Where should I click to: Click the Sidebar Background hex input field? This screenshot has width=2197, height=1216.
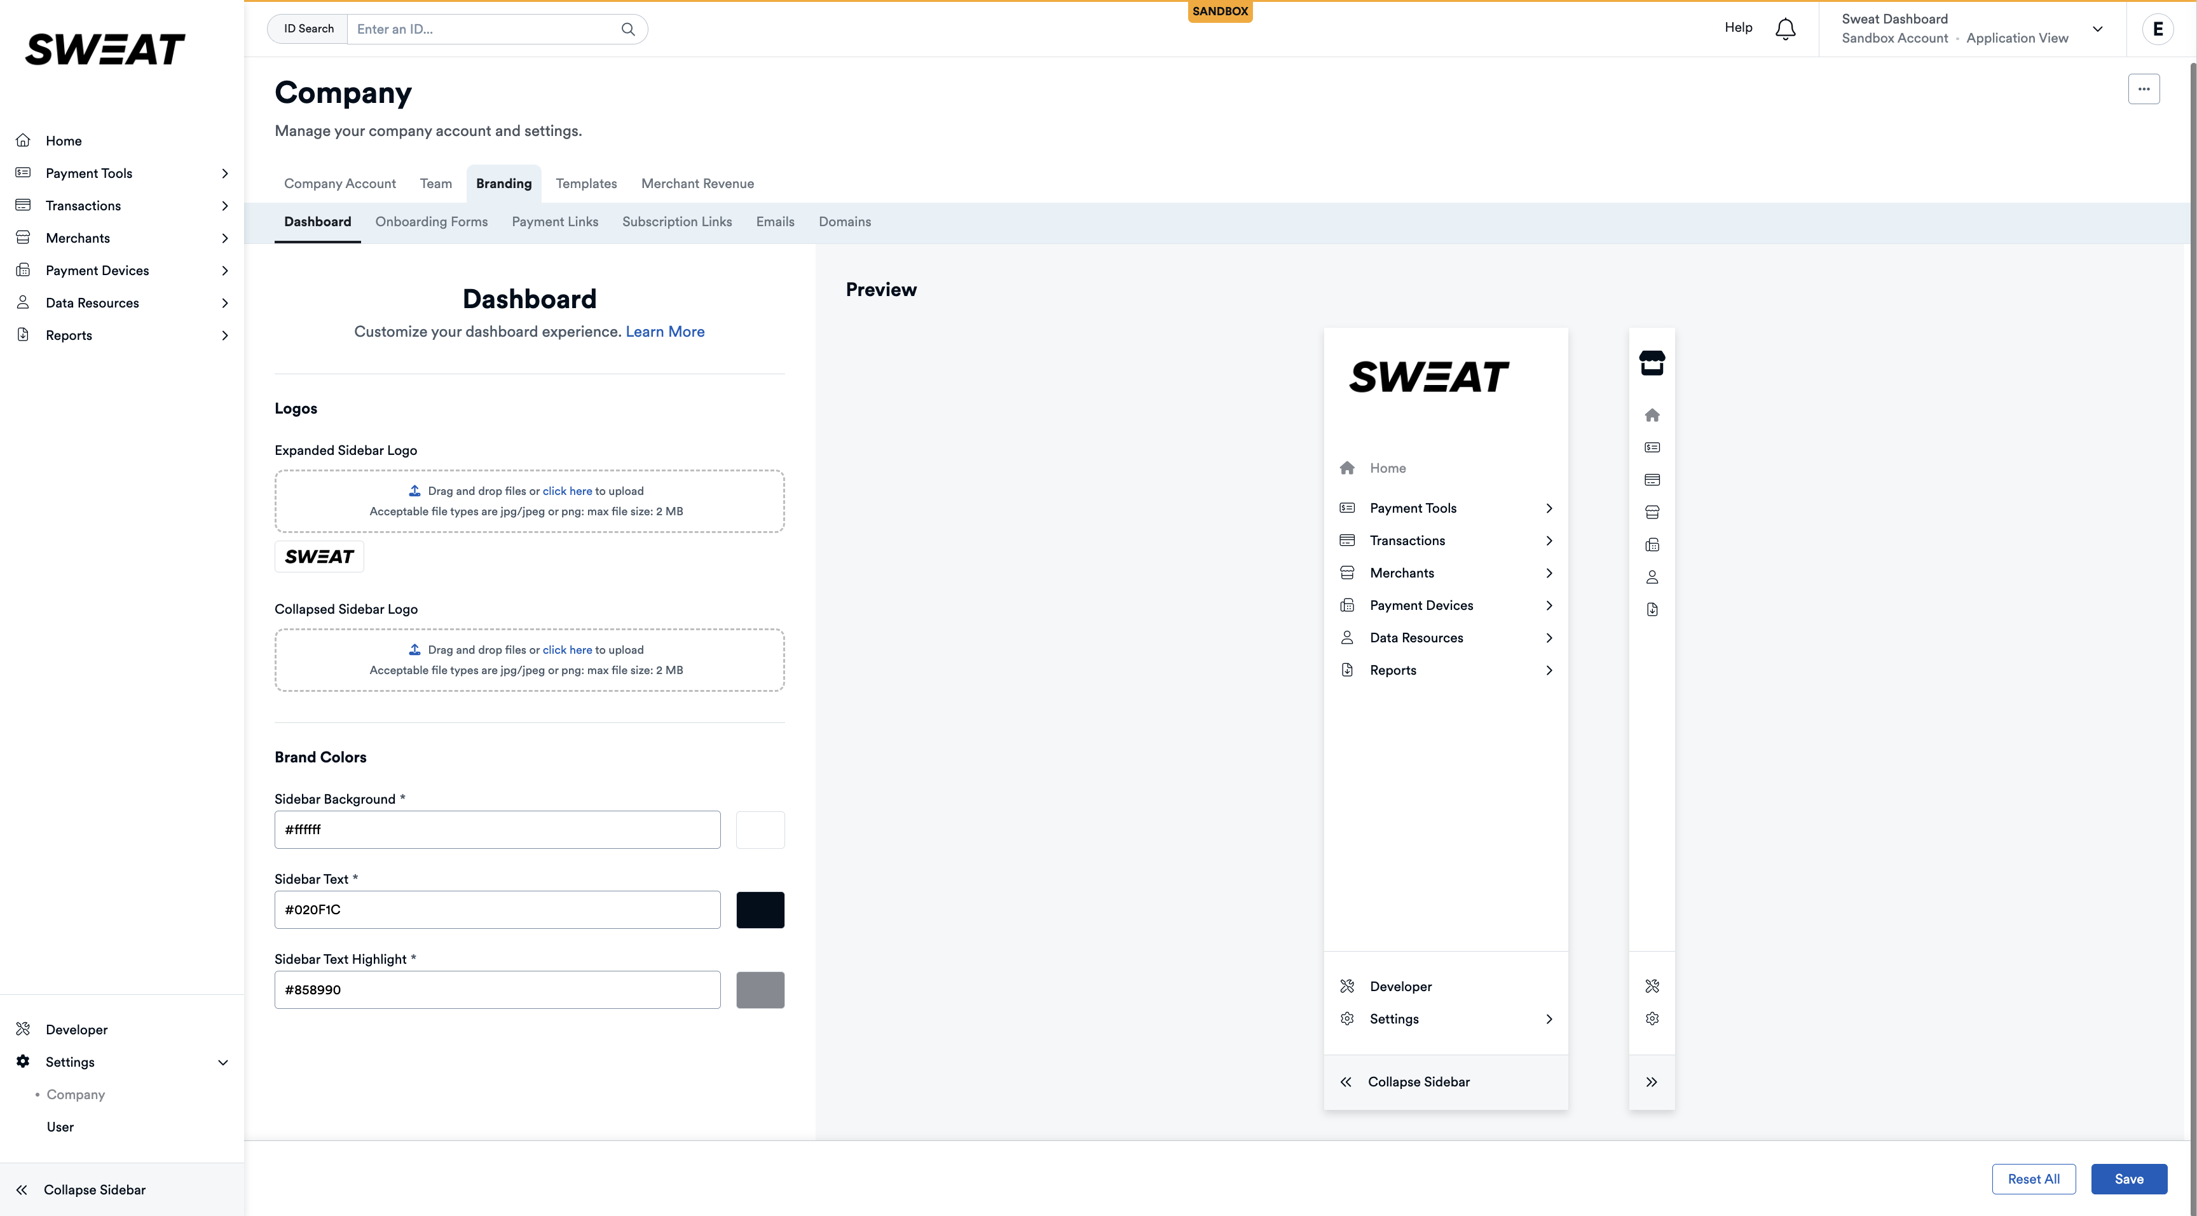[496, 829]
